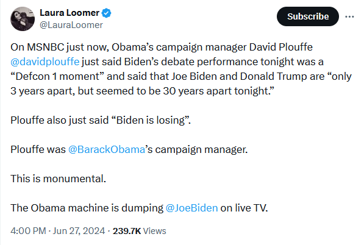Click the "Defcon 1 moment" quote

[x=57, y=77]
